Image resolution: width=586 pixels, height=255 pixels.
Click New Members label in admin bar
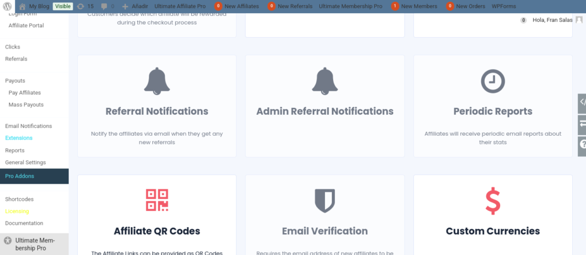coord(419,6)
